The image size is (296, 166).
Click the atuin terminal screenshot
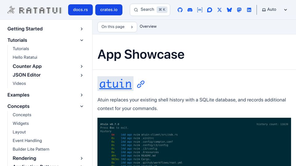coord(194,142)
